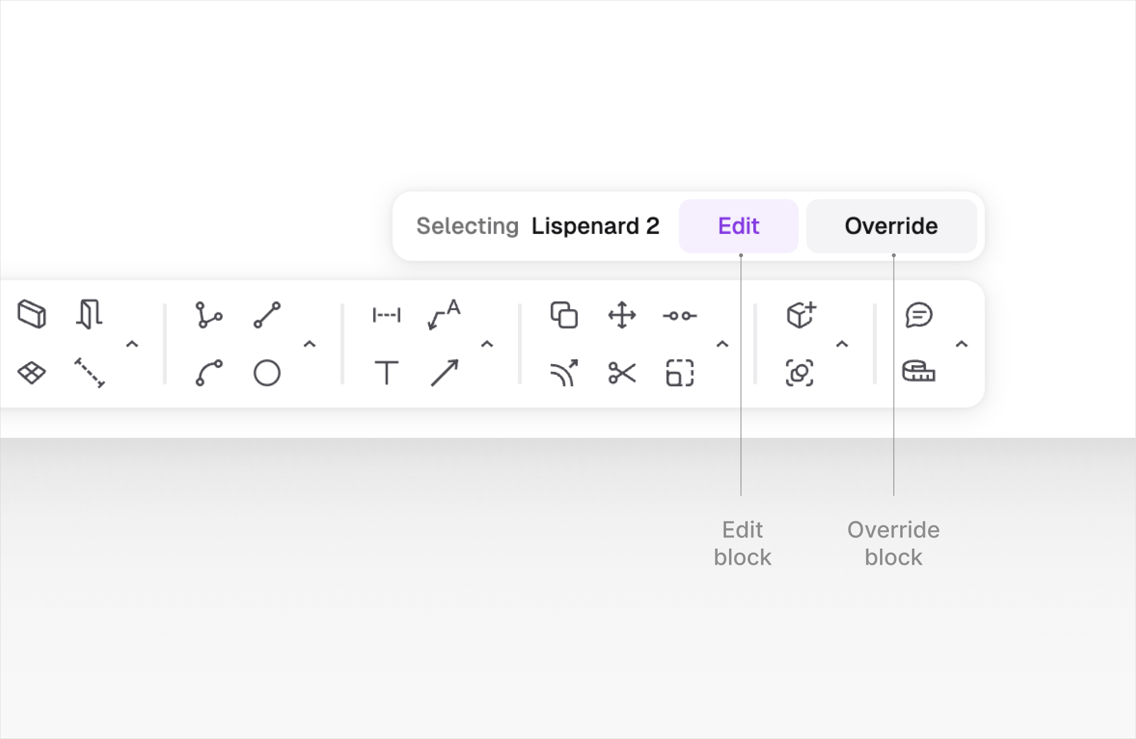This screenshot has height=739, width=1136.
Task: Select the Text tool
Action: pos(387,372)
